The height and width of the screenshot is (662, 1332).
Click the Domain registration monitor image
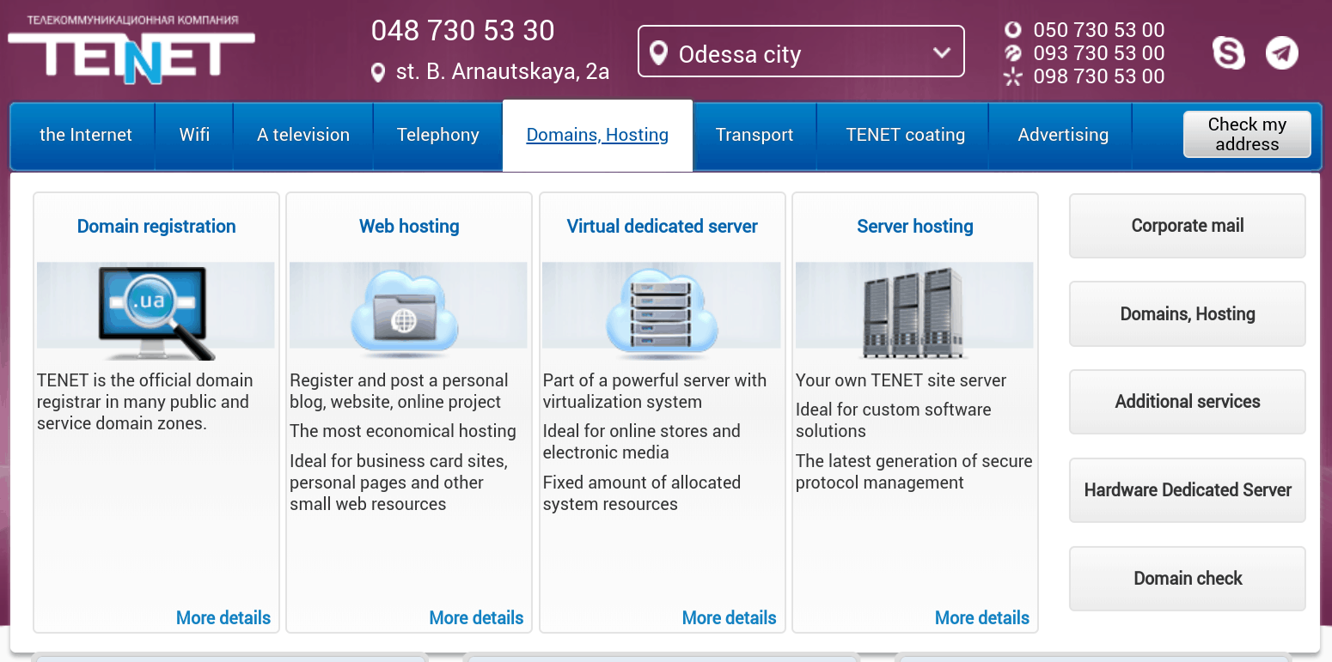(156, 313)
